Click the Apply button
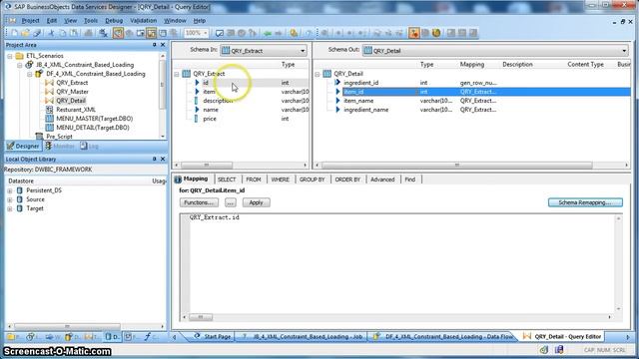Image resolution: width=639 pixels, height=359 pixels. pos(256,202)
